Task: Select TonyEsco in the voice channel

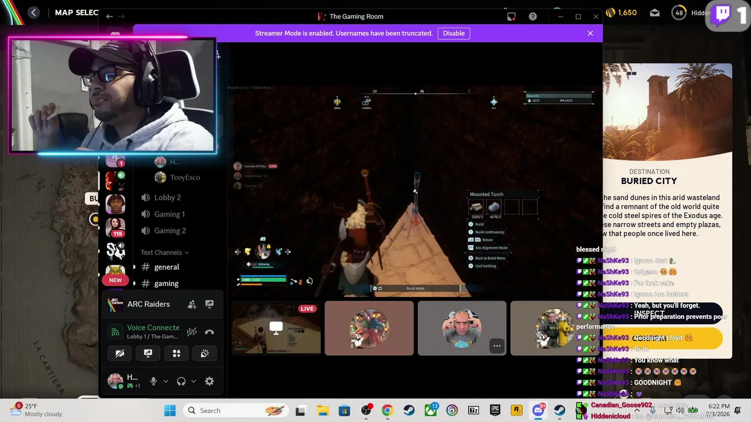Action: pyautogui.click(x=185, y=178)
